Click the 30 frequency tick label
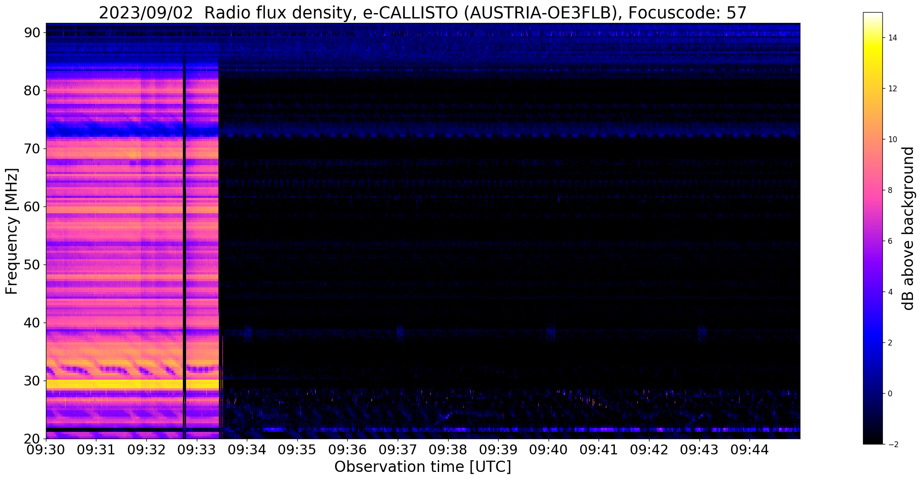Viewport: 922px width, 480px height. point(33,381)
